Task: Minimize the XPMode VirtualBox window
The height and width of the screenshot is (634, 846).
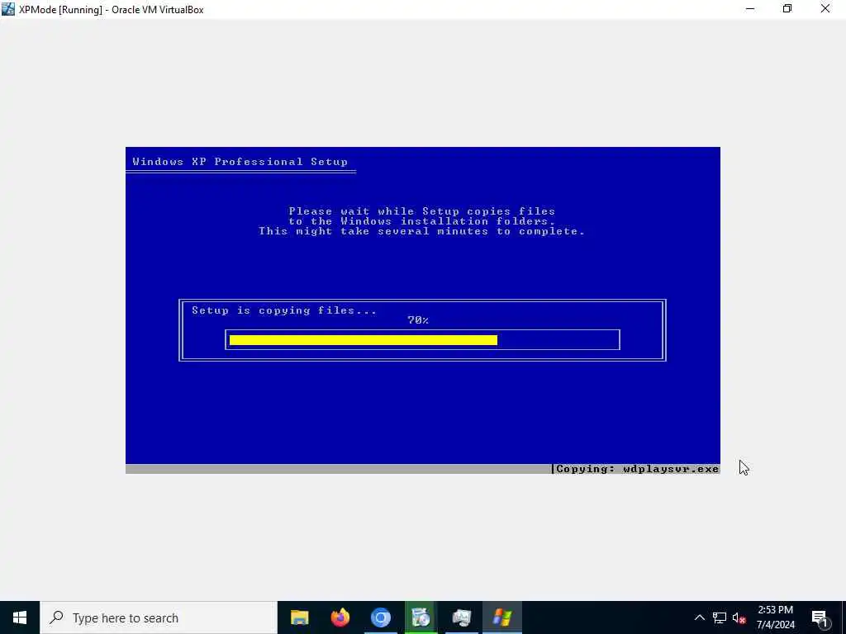Action: pos(750,9)
